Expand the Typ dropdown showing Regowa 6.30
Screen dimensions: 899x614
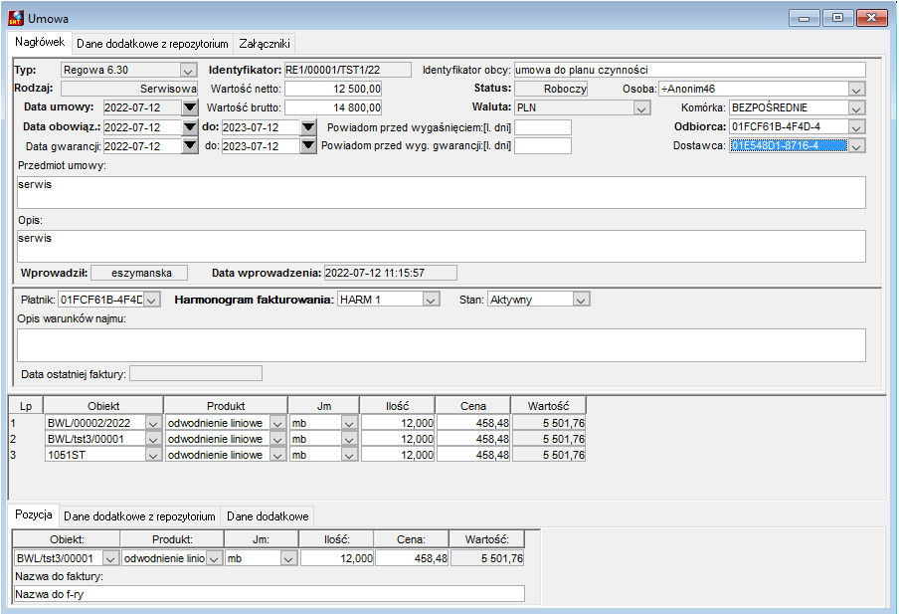pos(188,71)
